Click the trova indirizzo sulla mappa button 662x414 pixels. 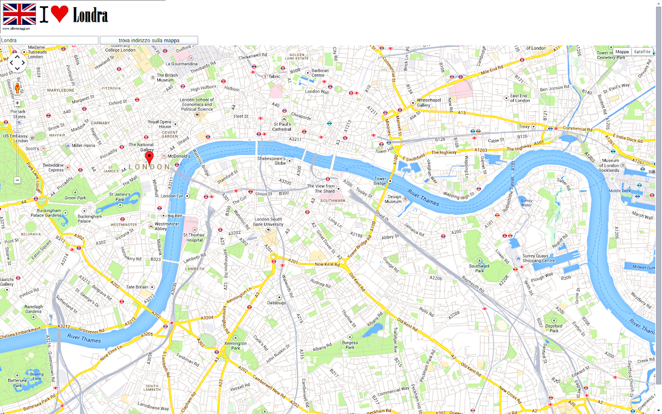point(149,40)
